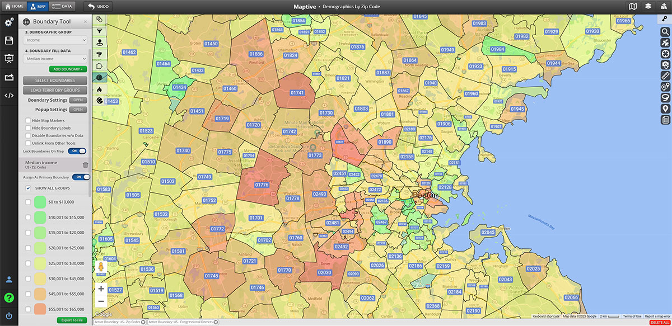Switch to the DATA tab
Image resolution: width=672 pixels, height=326 pixels.
63,7
